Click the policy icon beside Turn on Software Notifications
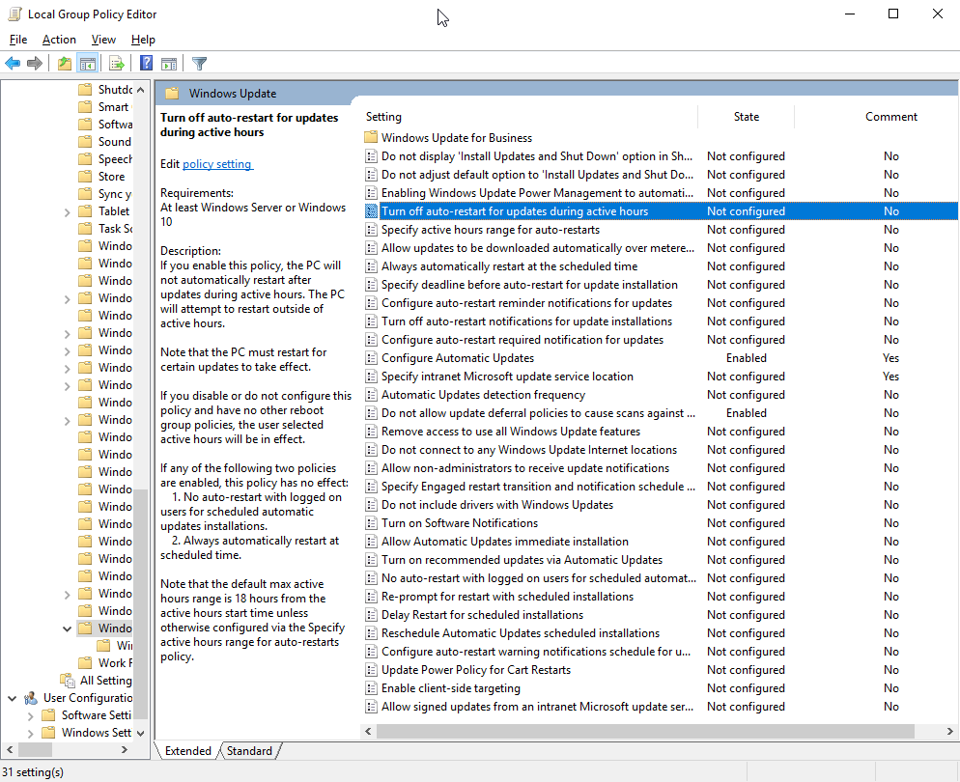960x782 pixels. click(x=371, y=523)
